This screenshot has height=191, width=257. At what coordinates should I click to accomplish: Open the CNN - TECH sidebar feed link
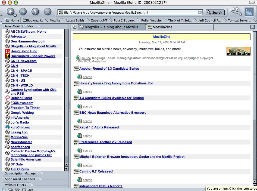(20, 76)
